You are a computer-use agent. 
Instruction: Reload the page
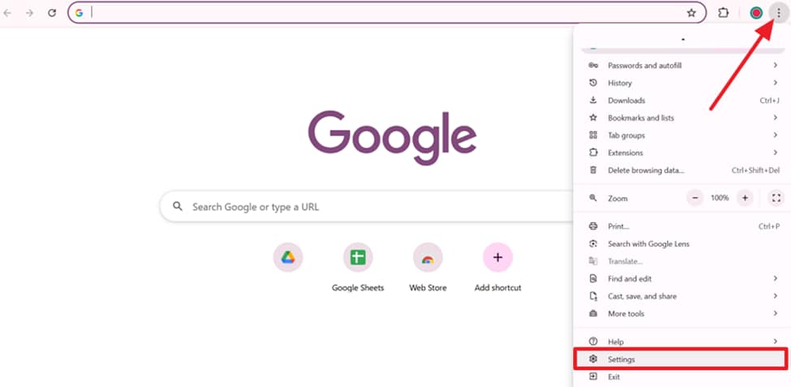(51, 13)
